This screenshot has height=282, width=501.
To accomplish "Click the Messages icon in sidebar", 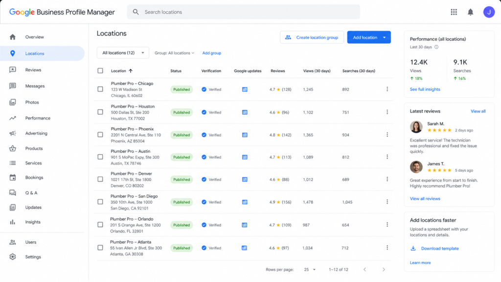I will (x=12, y=86).
